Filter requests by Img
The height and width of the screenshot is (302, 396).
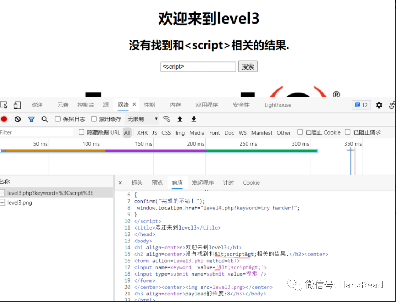tap(180, 133)
